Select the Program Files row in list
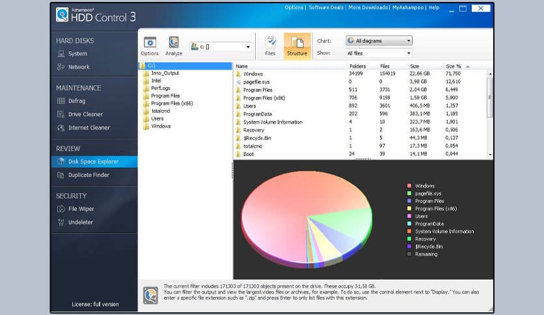 click(360, 90)
